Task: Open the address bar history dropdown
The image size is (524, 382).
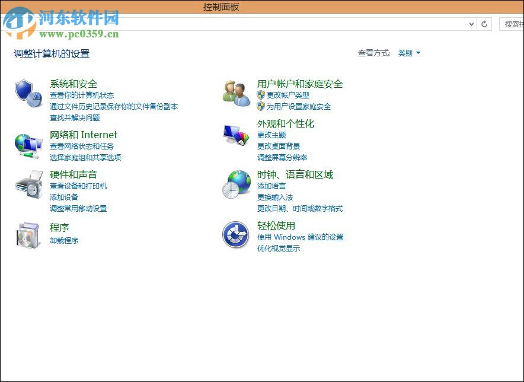Action: [471, 24]
